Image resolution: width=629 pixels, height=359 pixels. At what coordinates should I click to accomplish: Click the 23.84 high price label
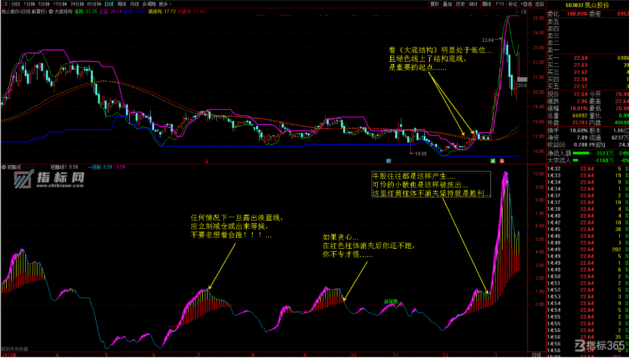(x=488, y=40)
